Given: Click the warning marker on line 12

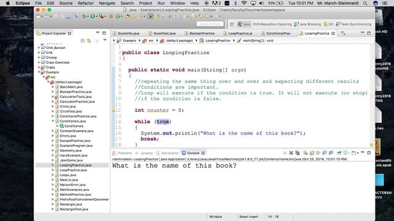Looking at the screenshot, I should 113,110.
